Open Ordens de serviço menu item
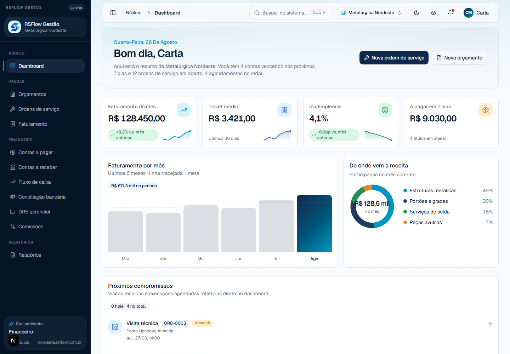Viewport: 510px width, 354px height. coord(45,109)
